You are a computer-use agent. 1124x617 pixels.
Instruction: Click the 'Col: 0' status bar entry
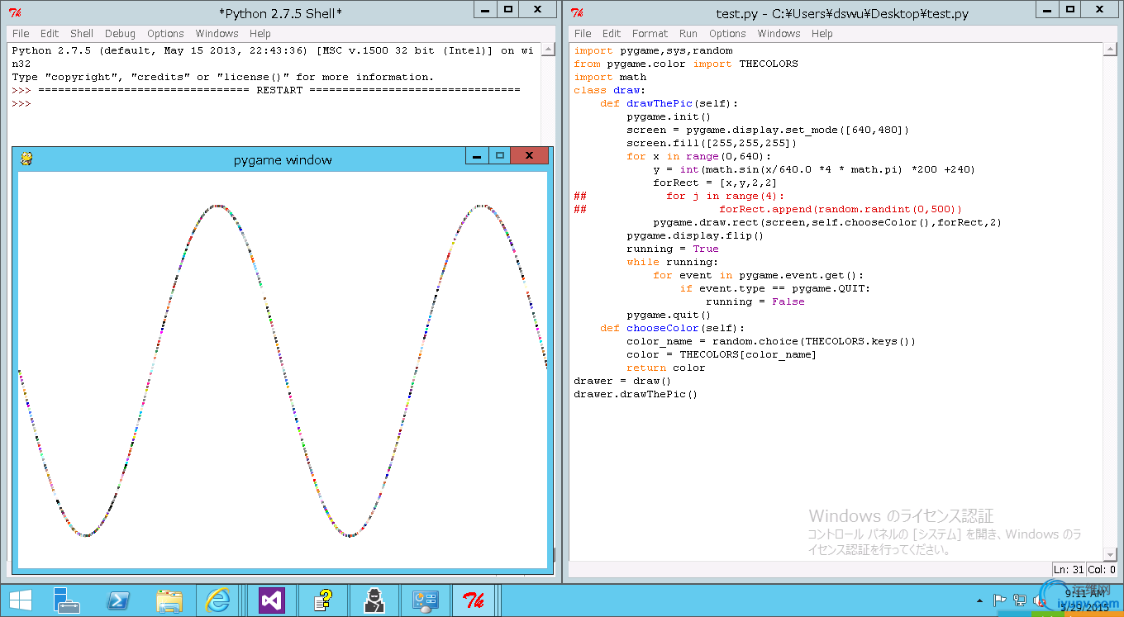(1102, 569)
